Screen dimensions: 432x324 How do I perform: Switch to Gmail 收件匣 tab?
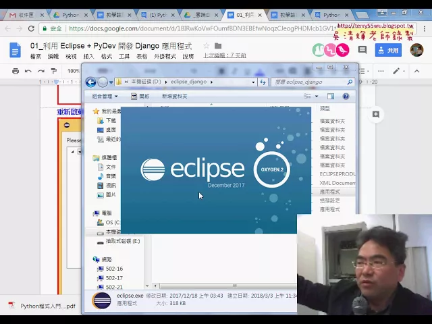(25, 15)
